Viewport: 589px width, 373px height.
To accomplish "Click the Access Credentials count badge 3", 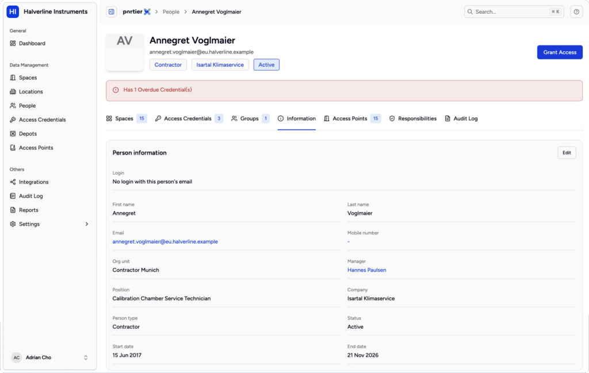I will (219, 118).
